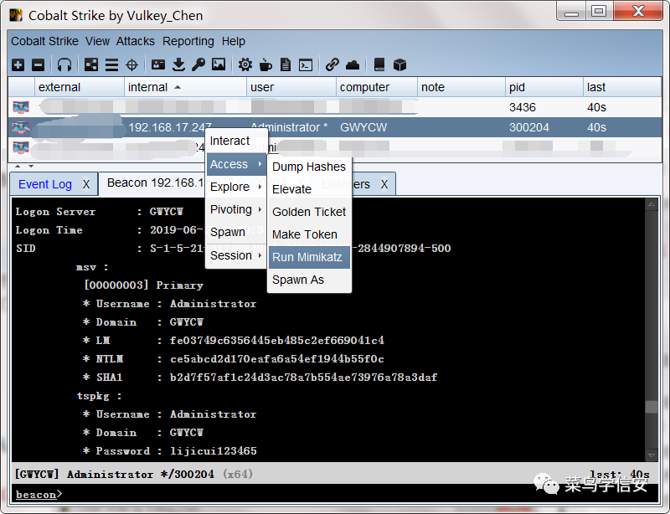670x514 pixels.
Task: Click the cube About icon
Action: click(x=399, y=65)
